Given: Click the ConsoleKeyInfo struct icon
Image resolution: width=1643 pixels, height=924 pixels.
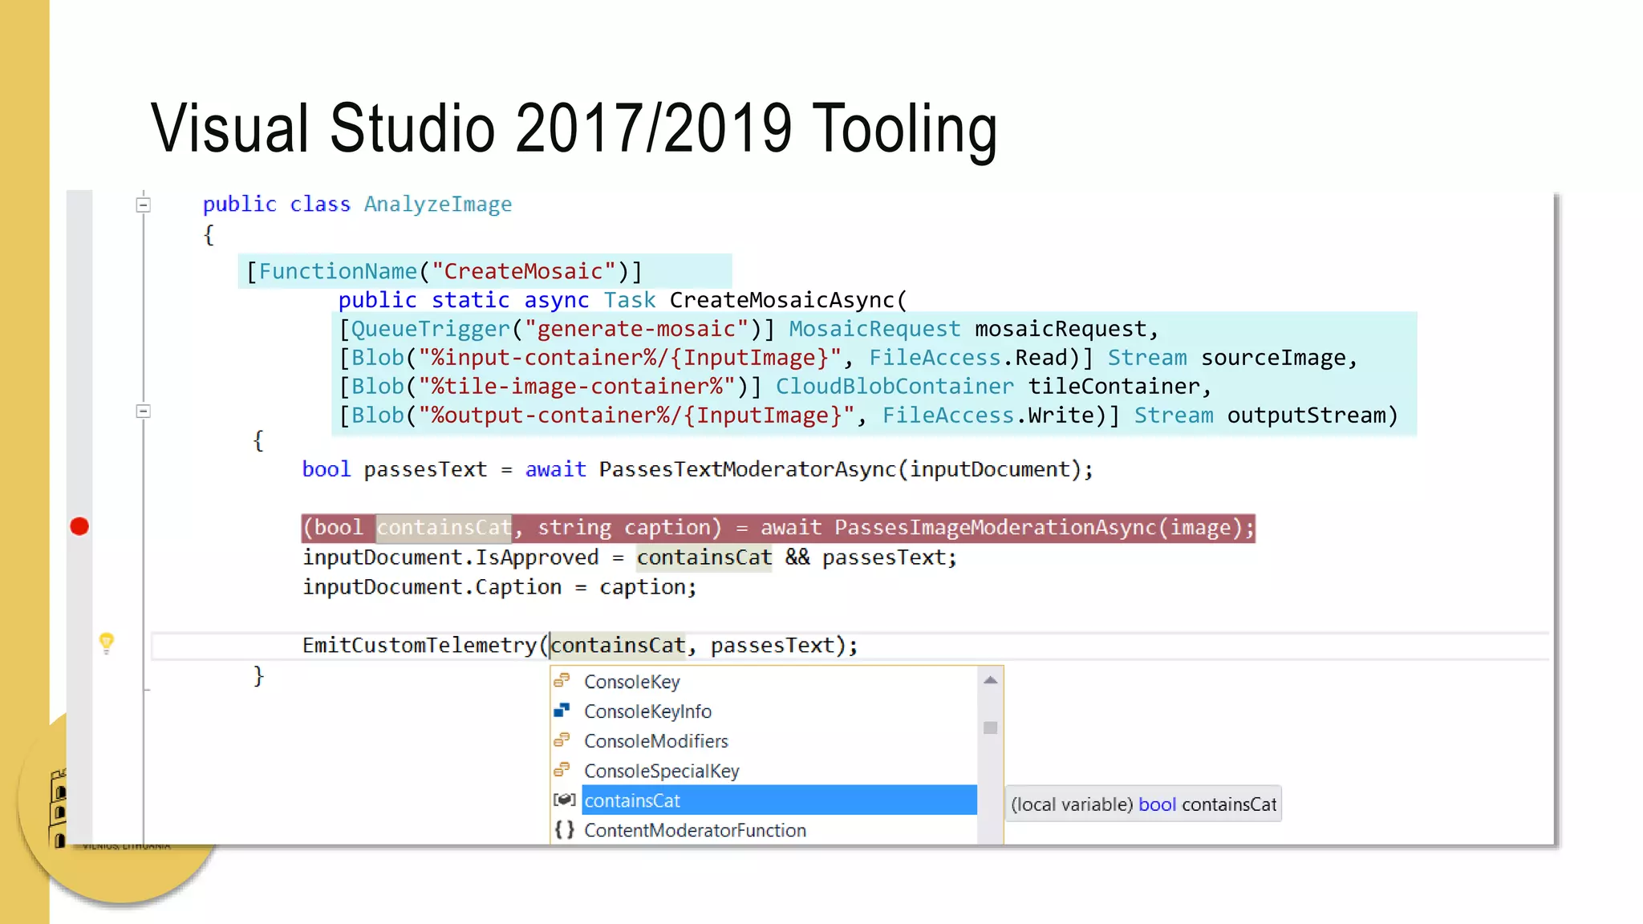Looking at the screenshot, I should point(562,711).
